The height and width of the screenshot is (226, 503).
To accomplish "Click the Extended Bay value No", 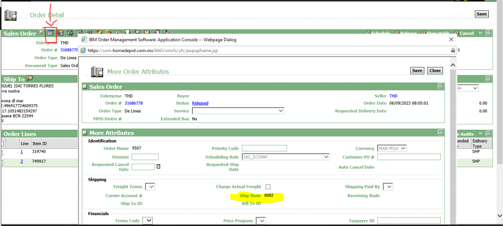I will (195, 119).
